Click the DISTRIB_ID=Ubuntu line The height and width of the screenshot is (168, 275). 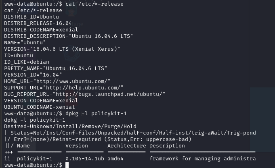click(x=31, y=17)
